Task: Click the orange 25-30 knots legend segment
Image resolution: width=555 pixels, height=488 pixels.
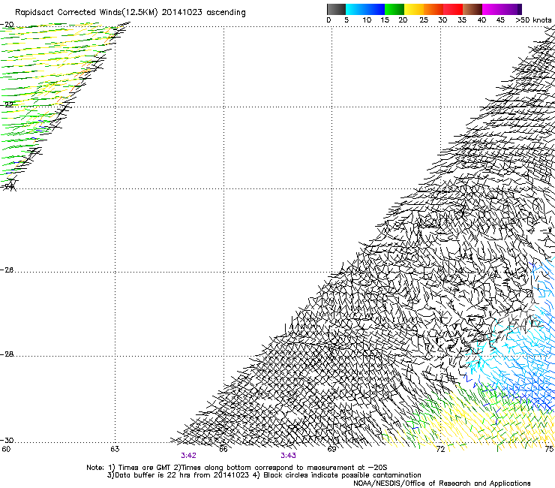Action: click(x=433, y=9)
